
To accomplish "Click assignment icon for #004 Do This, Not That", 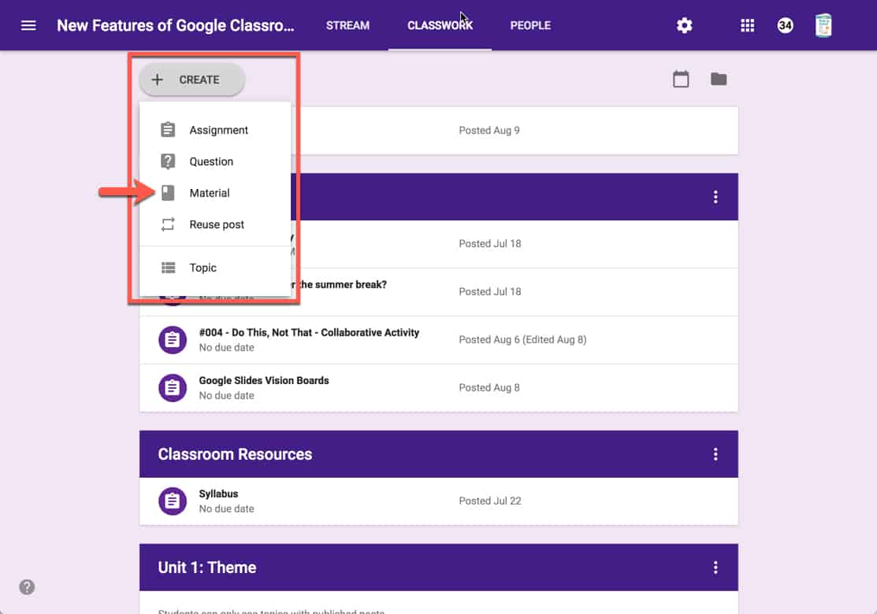I will [x=173, y=340].
